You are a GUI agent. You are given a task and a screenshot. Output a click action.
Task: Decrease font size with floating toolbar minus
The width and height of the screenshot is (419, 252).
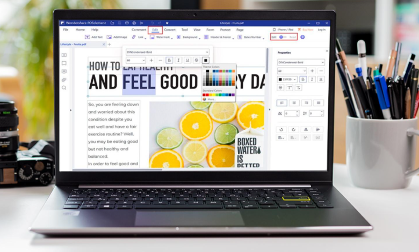click(160, 60)
